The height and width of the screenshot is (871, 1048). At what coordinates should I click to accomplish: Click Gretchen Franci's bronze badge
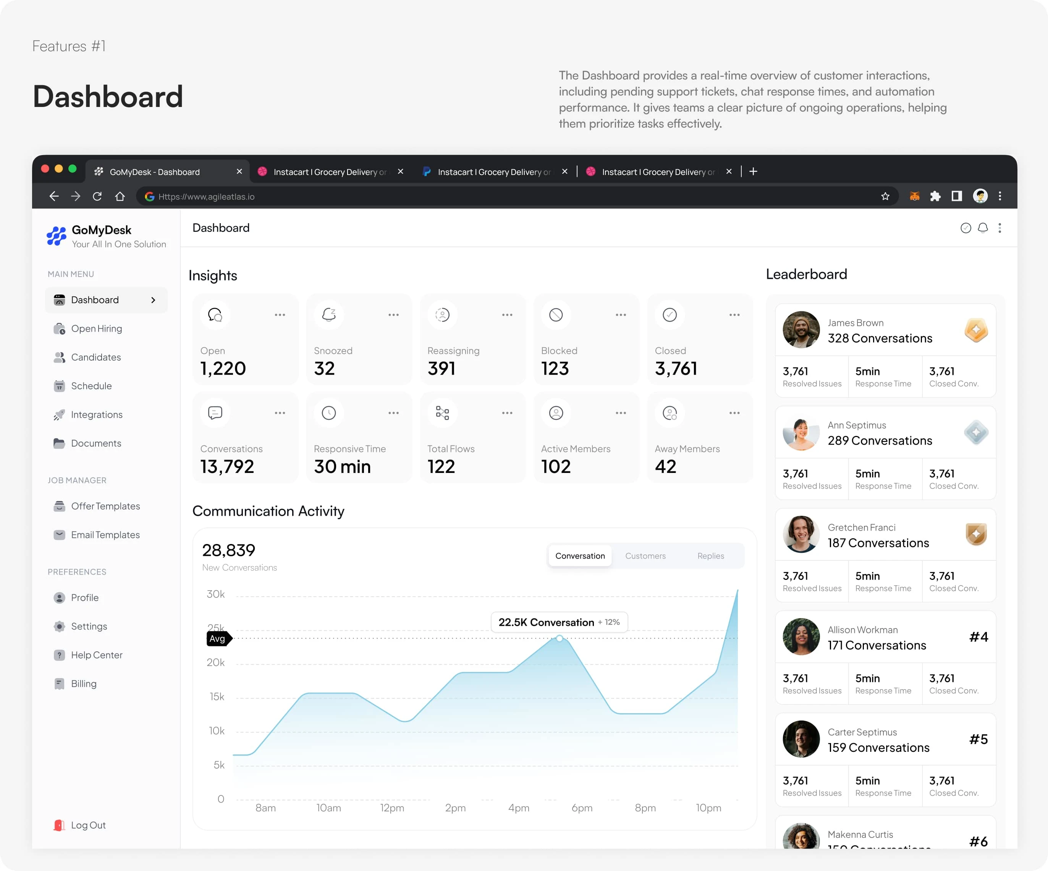click(x=976, y=534)
